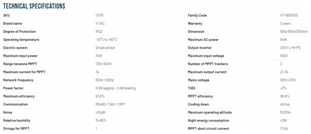The height and width of the screenshot is (134, 311).
Task: Click the Electric system value Single phase
Action: [x=105, y=48]
